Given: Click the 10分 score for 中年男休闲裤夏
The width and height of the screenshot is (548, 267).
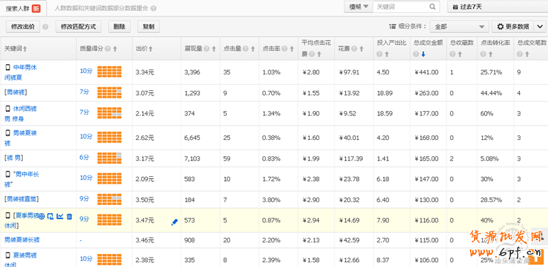Looking at the screenshot, I should [x=86, y=71].
